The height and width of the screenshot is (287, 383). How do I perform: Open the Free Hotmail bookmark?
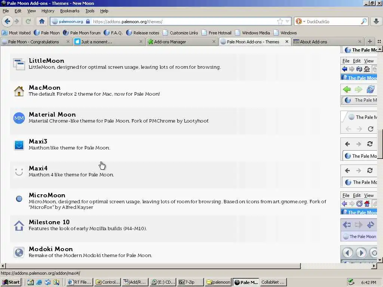pos(217,33)
